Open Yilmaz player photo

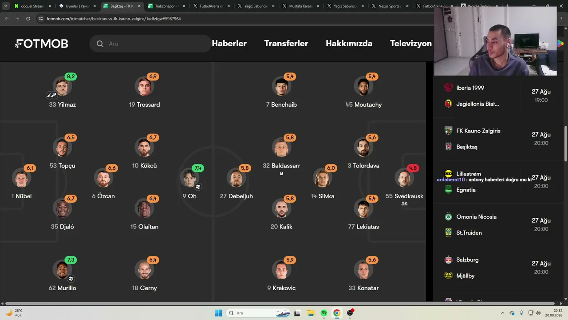62,86
